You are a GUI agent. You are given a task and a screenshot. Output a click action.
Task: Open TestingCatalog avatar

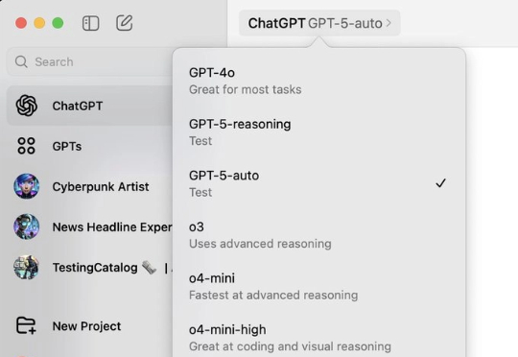pos(27,267)
